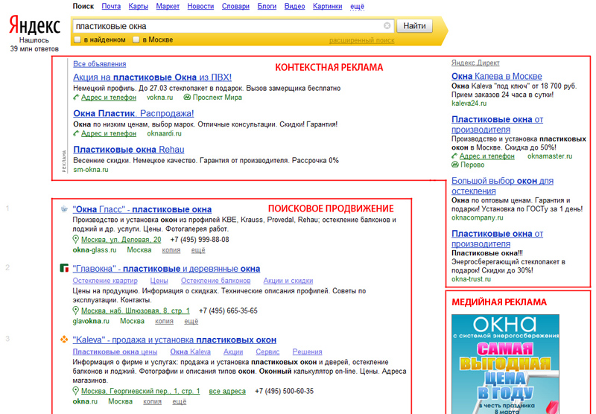The width and height of the screenshot is (596, 414).
Task: Open address 'Москва, ул. Деловая, 20'
Action: coord(121,240)
